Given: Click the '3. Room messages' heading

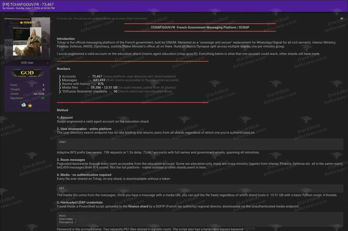Looking at the screenshot, I should pyautogui.click(x=71, y=160).
